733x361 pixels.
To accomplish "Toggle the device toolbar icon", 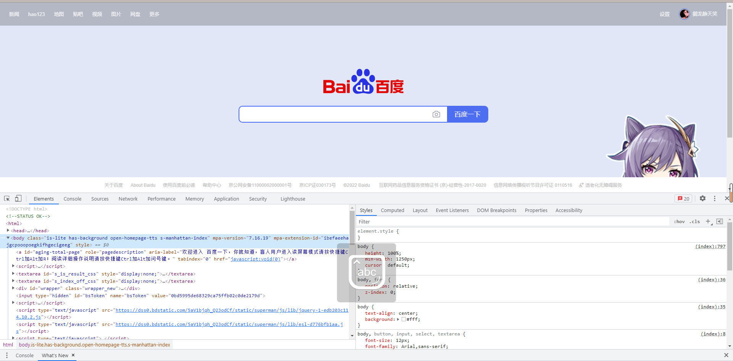I will [x=18, y=199].
